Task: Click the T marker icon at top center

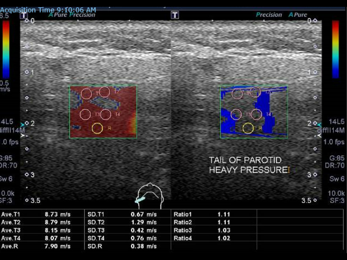Action: pyautogui.click(x=175, y=15)
